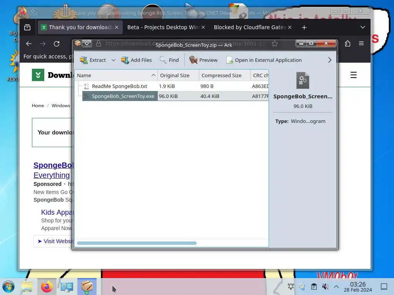Open the Firefox application hamburger menu

tap(361, 44)
